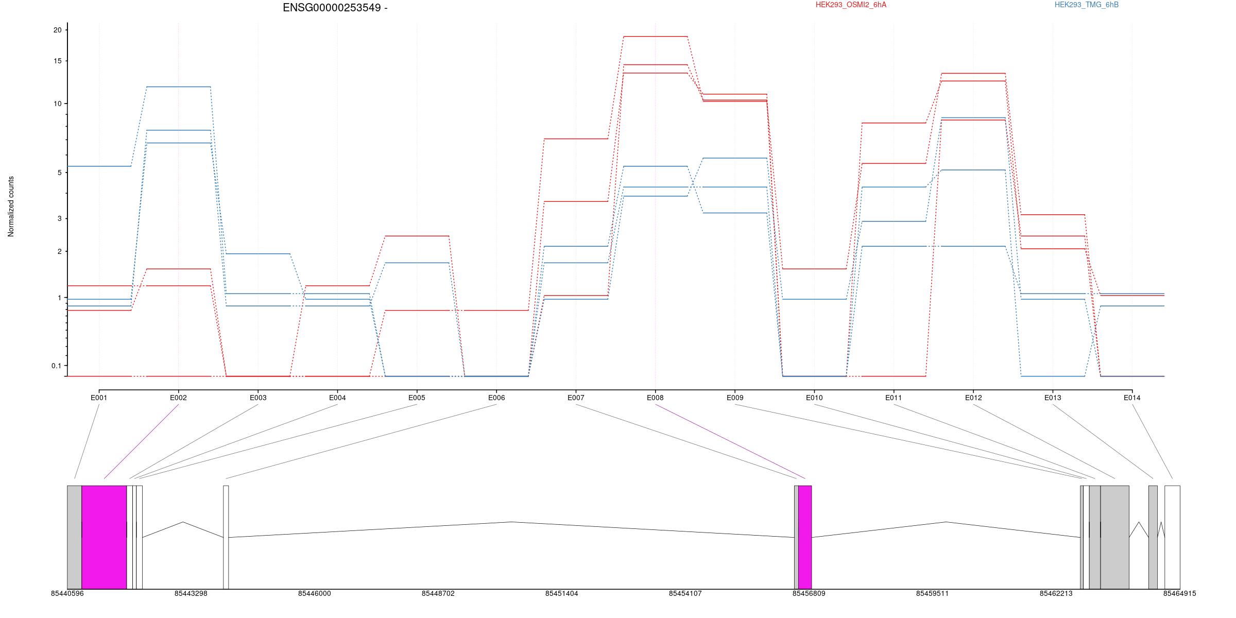The height and width of the screenshot is (618, 1236).
Task: Click exon label E007
Action: pos(576,398)
